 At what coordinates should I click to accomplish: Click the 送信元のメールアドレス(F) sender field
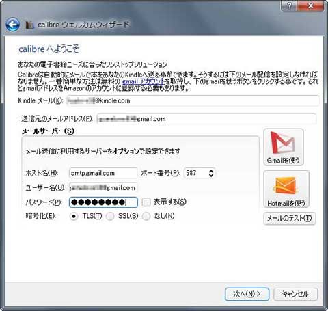(206, 119)
